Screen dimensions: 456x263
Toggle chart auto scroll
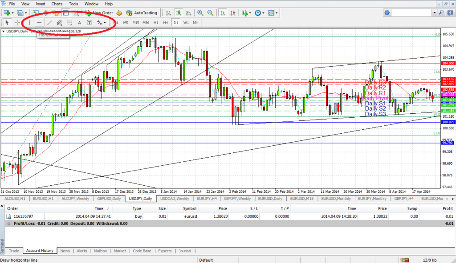[223, 13]
